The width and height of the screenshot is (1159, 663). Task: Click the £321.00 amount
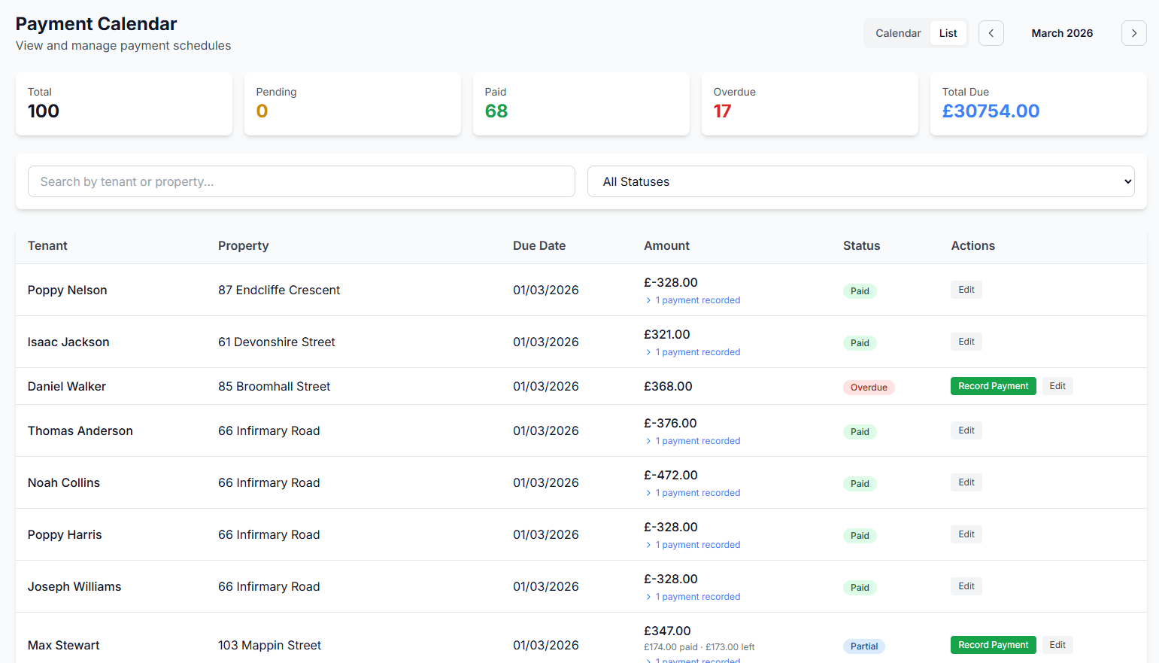click(667, 334)
